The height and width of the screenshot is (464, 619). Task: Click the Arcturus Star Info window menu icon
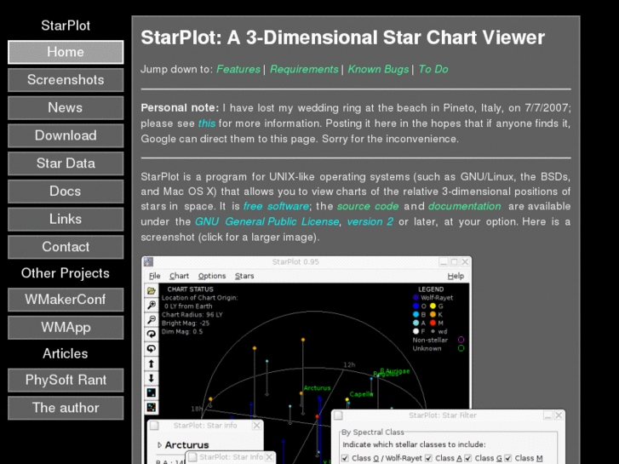(154, 426)
